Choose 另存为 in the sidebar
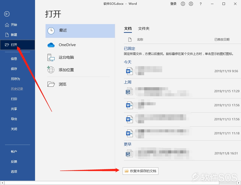Screen dimensions: 241x185 (15, 79)
